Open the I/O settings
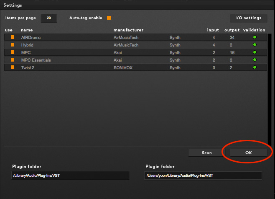This screenshot has height=199, width=275. click(248, 18)
